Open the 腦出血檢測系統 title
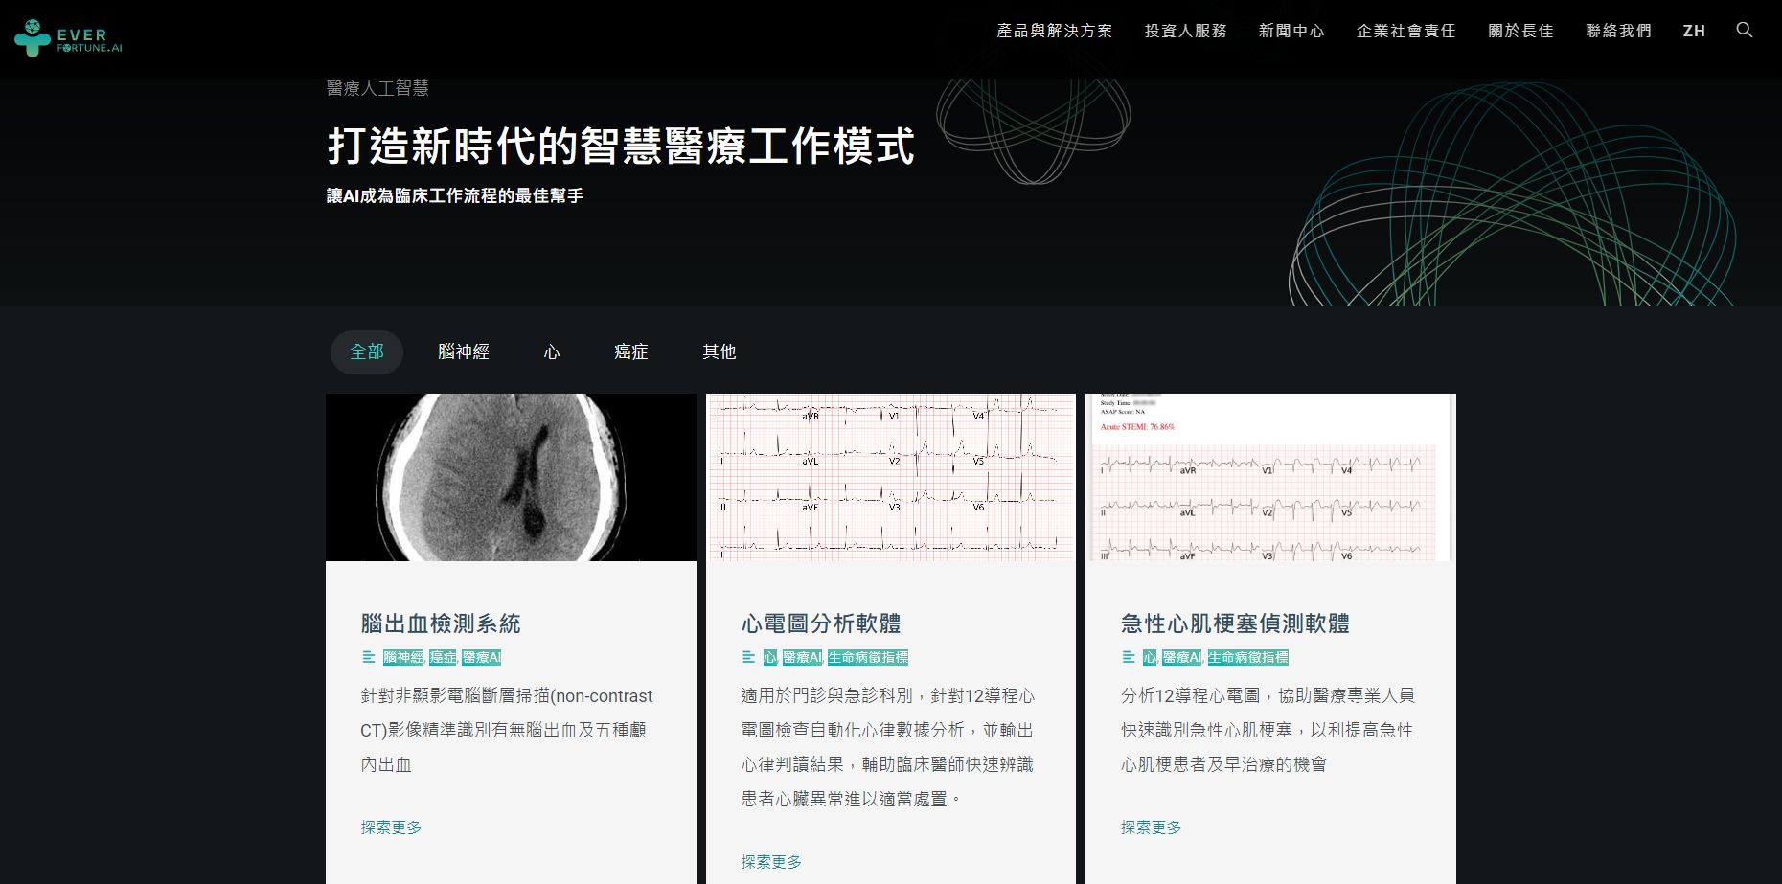This screenshot has width=1782, height=884. tap(441, 623)
